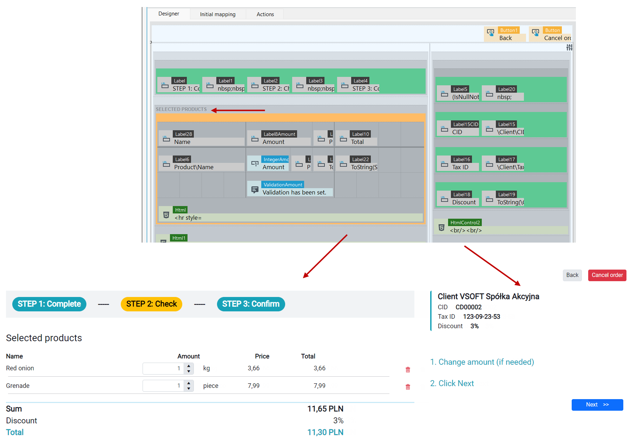Select the Label8Amount control icon

[x=255, y=139]
